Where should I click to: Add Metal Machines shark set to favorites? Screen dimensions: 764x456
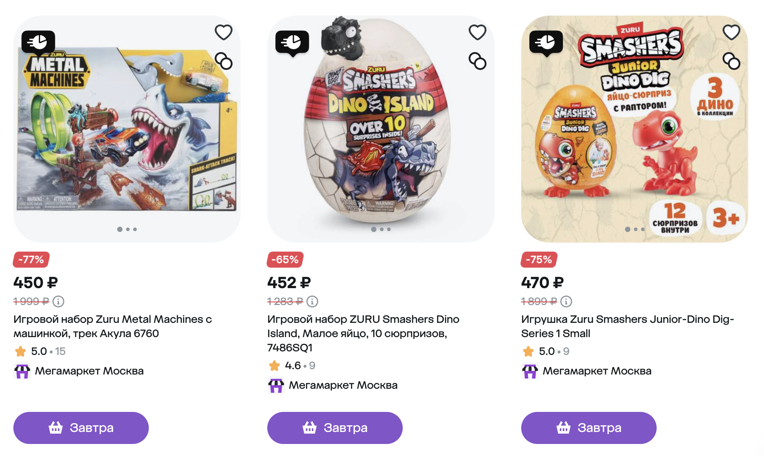pyautogui.click(x=224, y=33)
